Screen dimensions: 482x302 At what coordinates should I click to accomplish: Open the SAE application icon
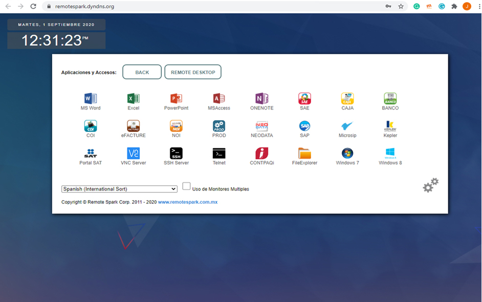pyautogui.click(x=304, y=99)
